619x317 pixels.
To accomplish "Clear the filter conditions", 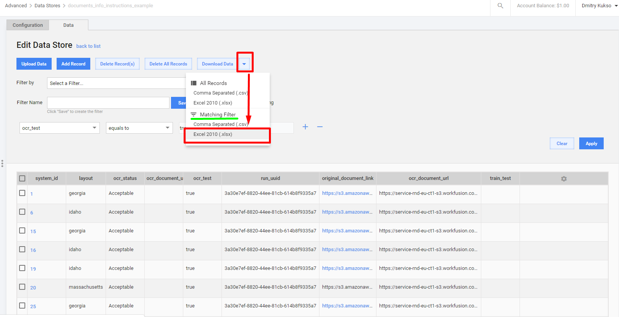I will pos(562,144).
